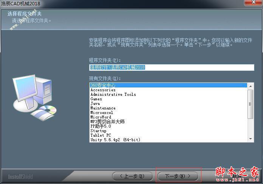Select the Java folder entry

(95, 104)
